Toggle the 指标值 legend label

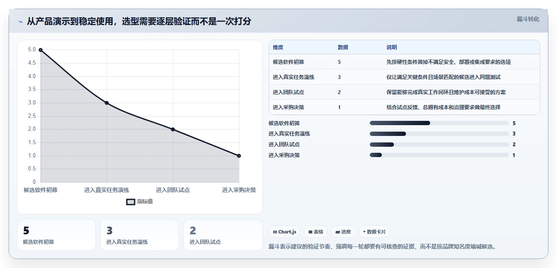[x=145, y=202]
